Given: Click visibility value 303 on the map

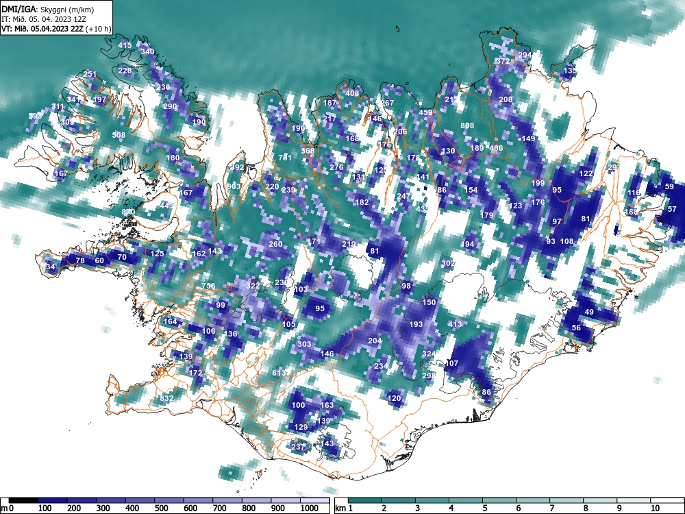Looking at the screenshot, I should (304, 344).
